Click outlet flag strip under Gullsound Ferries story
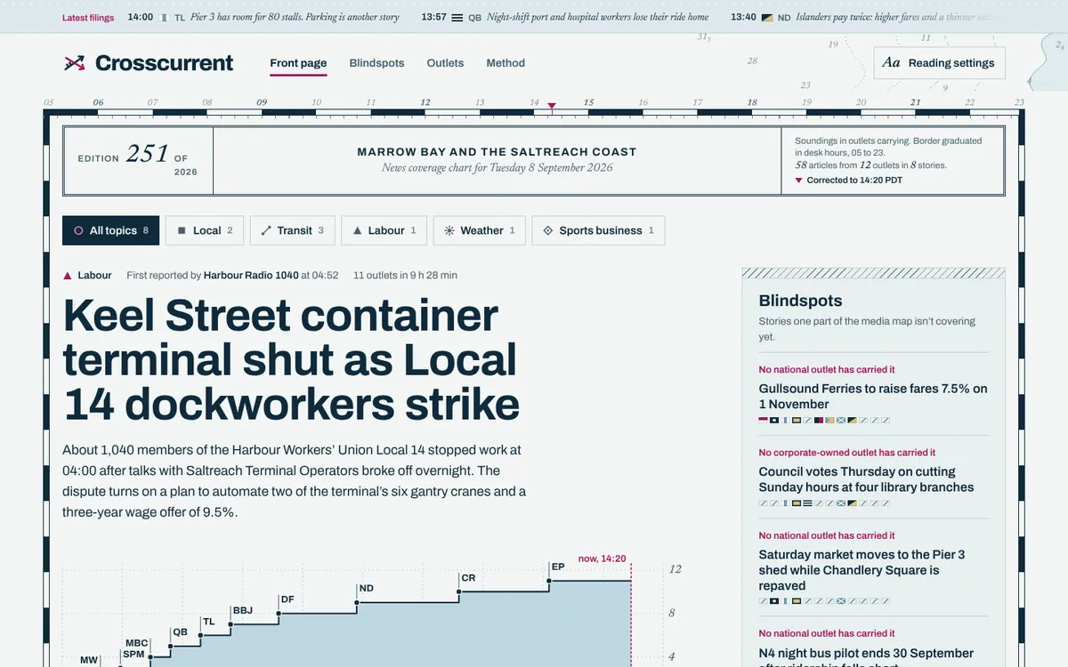This screenshot has height=667, width=1068. [823, 420]
